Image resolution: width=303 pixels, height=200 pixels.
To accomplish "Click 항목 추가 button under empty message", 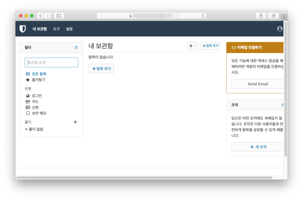I will click(101, 69).
